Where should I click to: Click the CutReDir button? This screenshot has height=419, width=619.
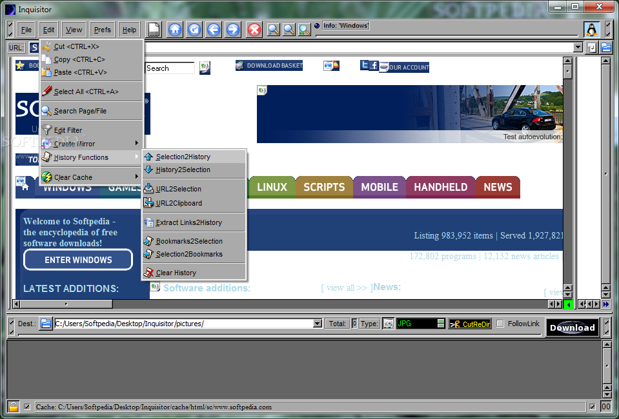[x=470, y=324]
